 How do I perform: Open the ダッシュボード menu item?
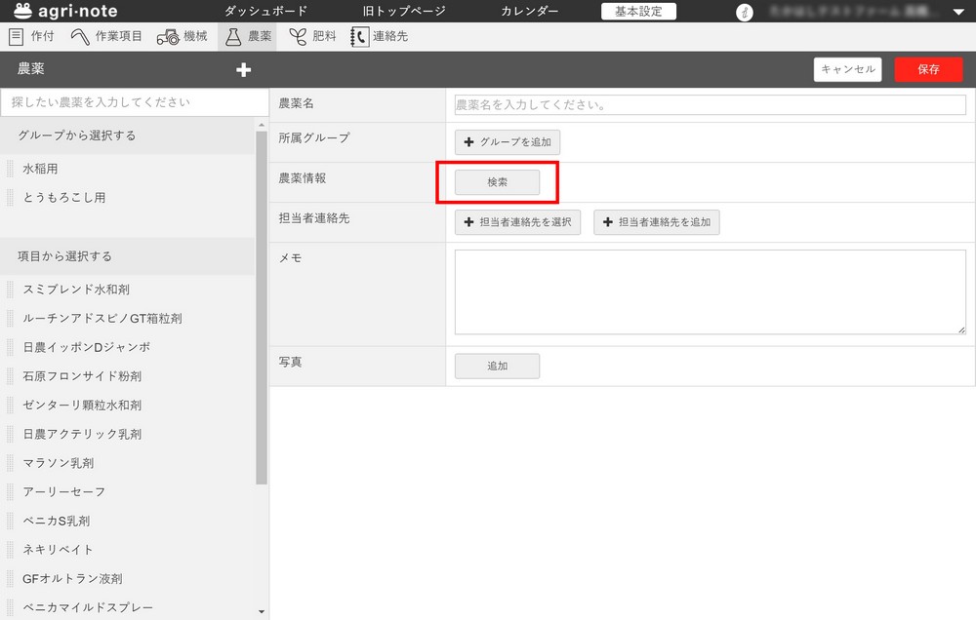point(265,12)
